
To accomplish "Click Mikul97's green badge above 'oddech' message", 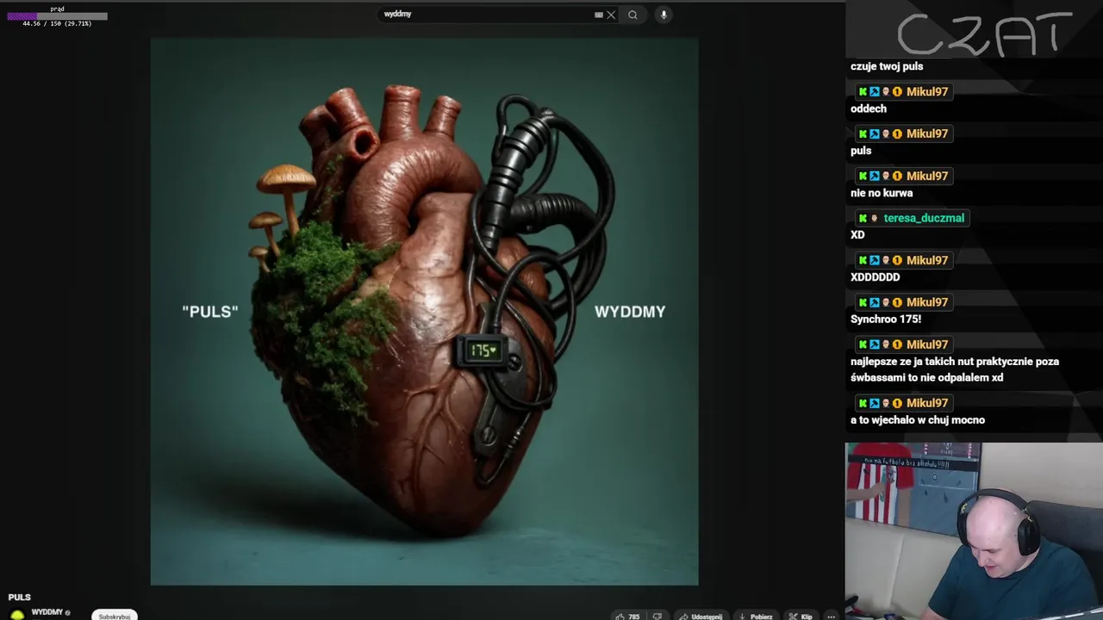I will 863,91.
